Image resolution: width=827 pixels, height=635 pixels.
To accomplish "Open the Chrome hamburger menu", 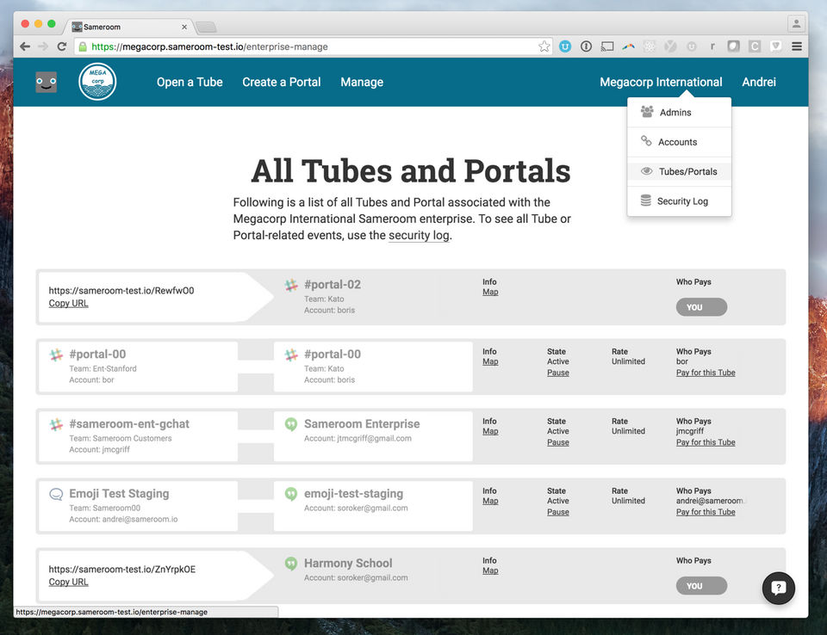I will click(x=797, y=46).
